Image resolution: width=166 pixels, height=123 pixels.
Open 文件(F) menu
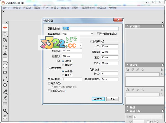[6, 8]
